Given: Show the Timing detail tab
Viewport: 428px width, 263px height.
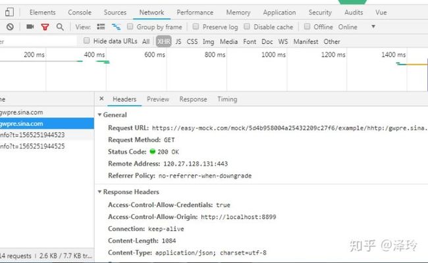Looking at the screenshot, I should coord(227,99).
